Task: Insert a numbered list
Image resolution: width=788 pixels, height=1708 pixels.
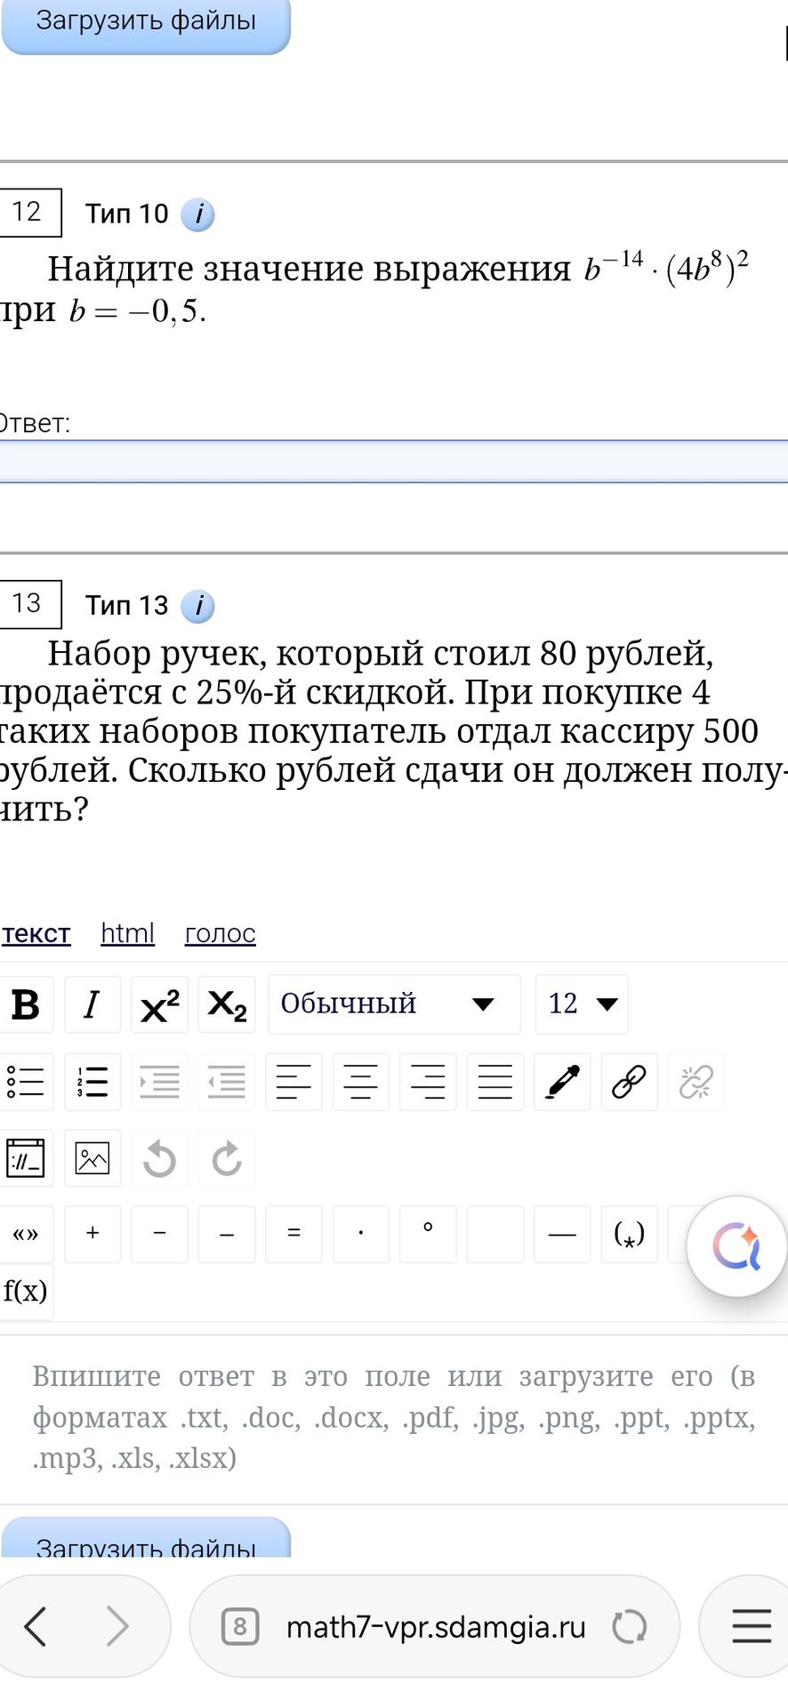Action: tap(92, 1082)
